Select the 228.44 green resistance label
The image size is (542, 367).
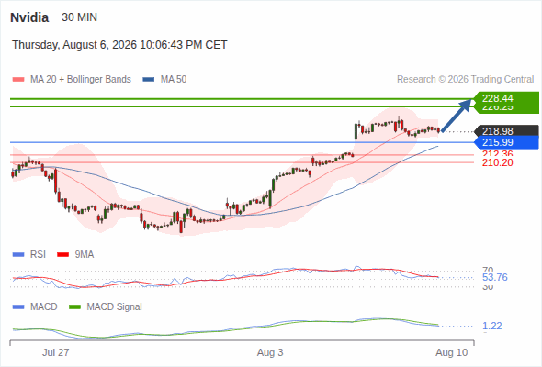coord(506,98)
